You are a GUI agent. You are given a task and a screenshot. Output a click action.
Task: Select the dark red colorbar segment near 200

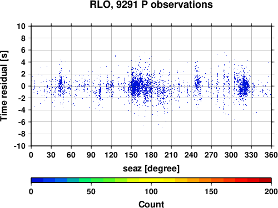tap(265, 180)
